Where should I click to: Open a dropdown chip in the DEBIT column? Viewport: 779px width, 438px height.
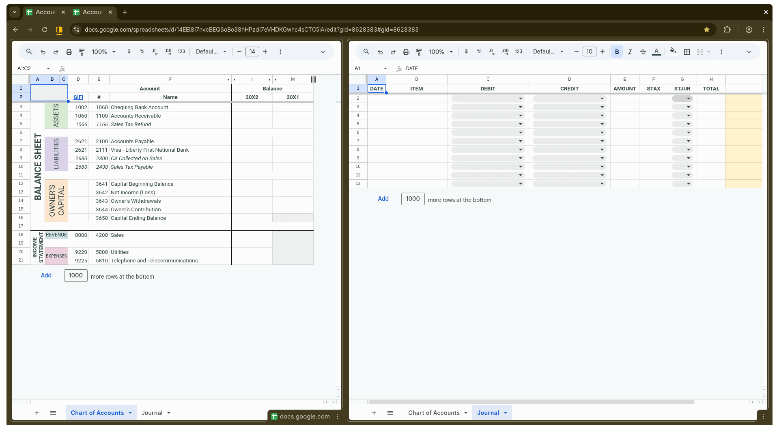(520, 98)
